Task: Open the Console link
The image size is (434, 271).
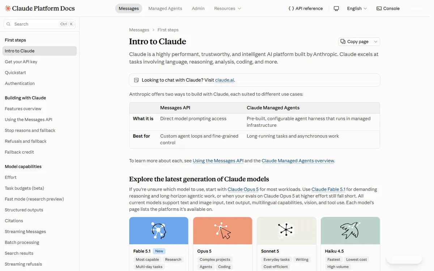Action: (x=388, y=8)
